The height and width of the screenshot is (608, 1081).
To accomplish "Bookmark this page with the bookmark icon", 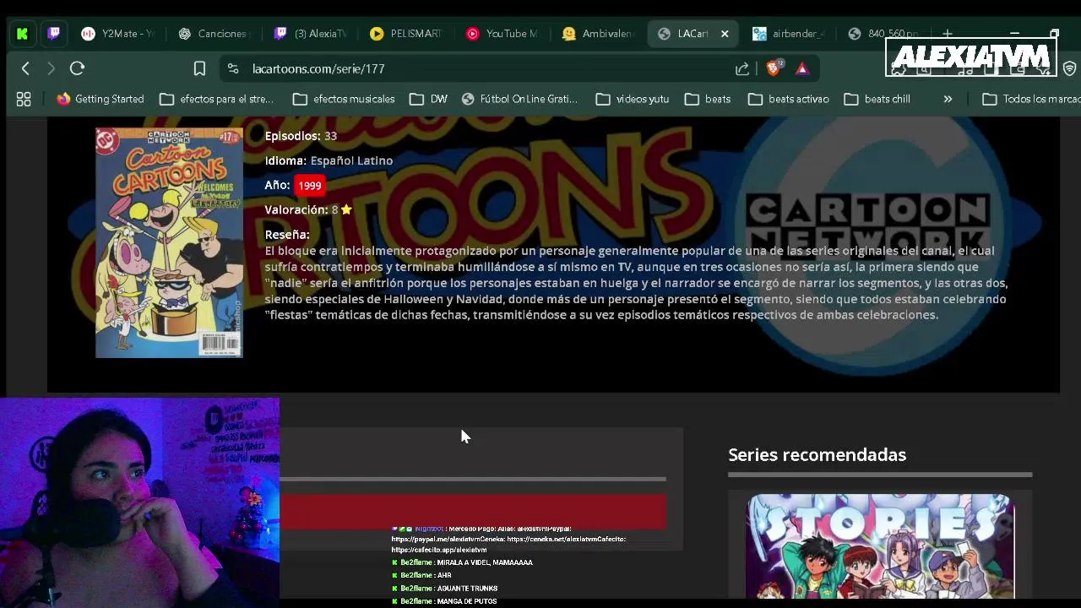I will 199,68.
